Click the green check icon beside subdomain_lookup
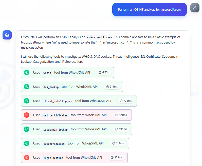The width and height of the screenshot is (202, 166). [27, 129]
